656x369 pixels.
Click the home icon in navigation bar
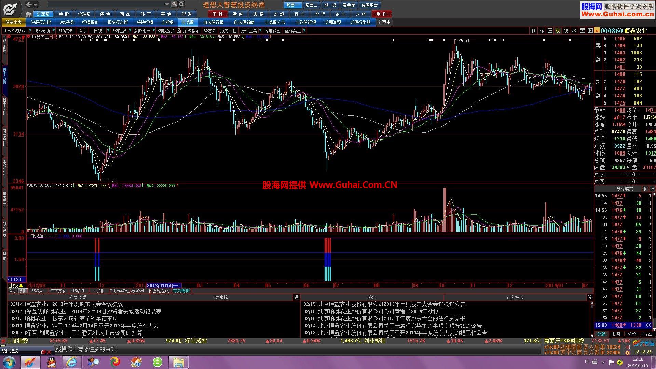click(28, 14)
